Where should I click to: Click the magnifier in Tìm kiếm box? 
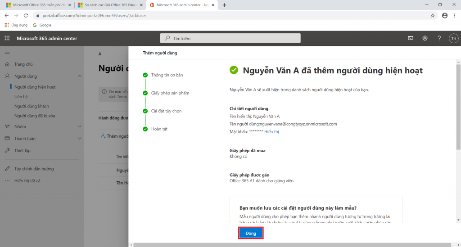(167, 38)
